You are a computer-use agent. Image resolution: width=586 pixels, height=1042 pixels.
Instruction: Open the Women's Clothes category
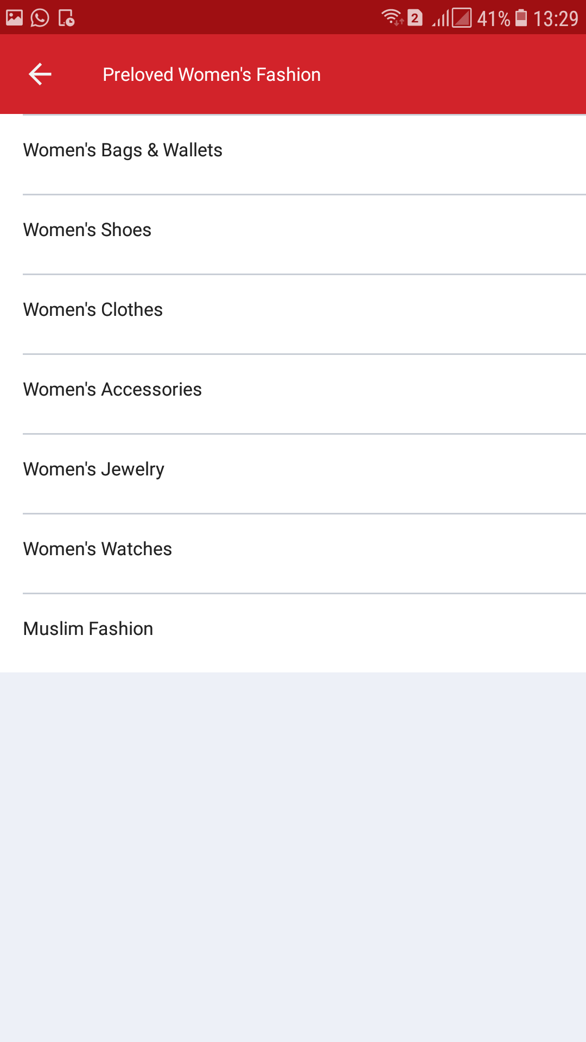coord(93,310)
